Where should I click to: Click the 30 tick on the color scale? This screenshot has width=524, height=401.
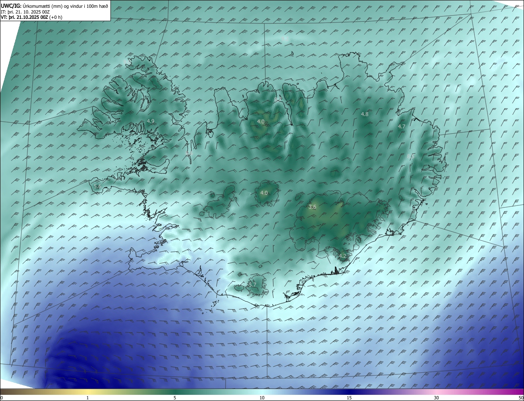pos(436,398)
